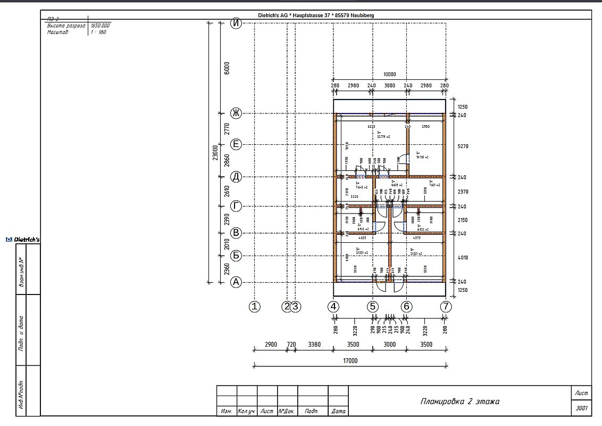
Task: Click grid axis marker Д
Action: pyautogui.click(x=236, y=177)
